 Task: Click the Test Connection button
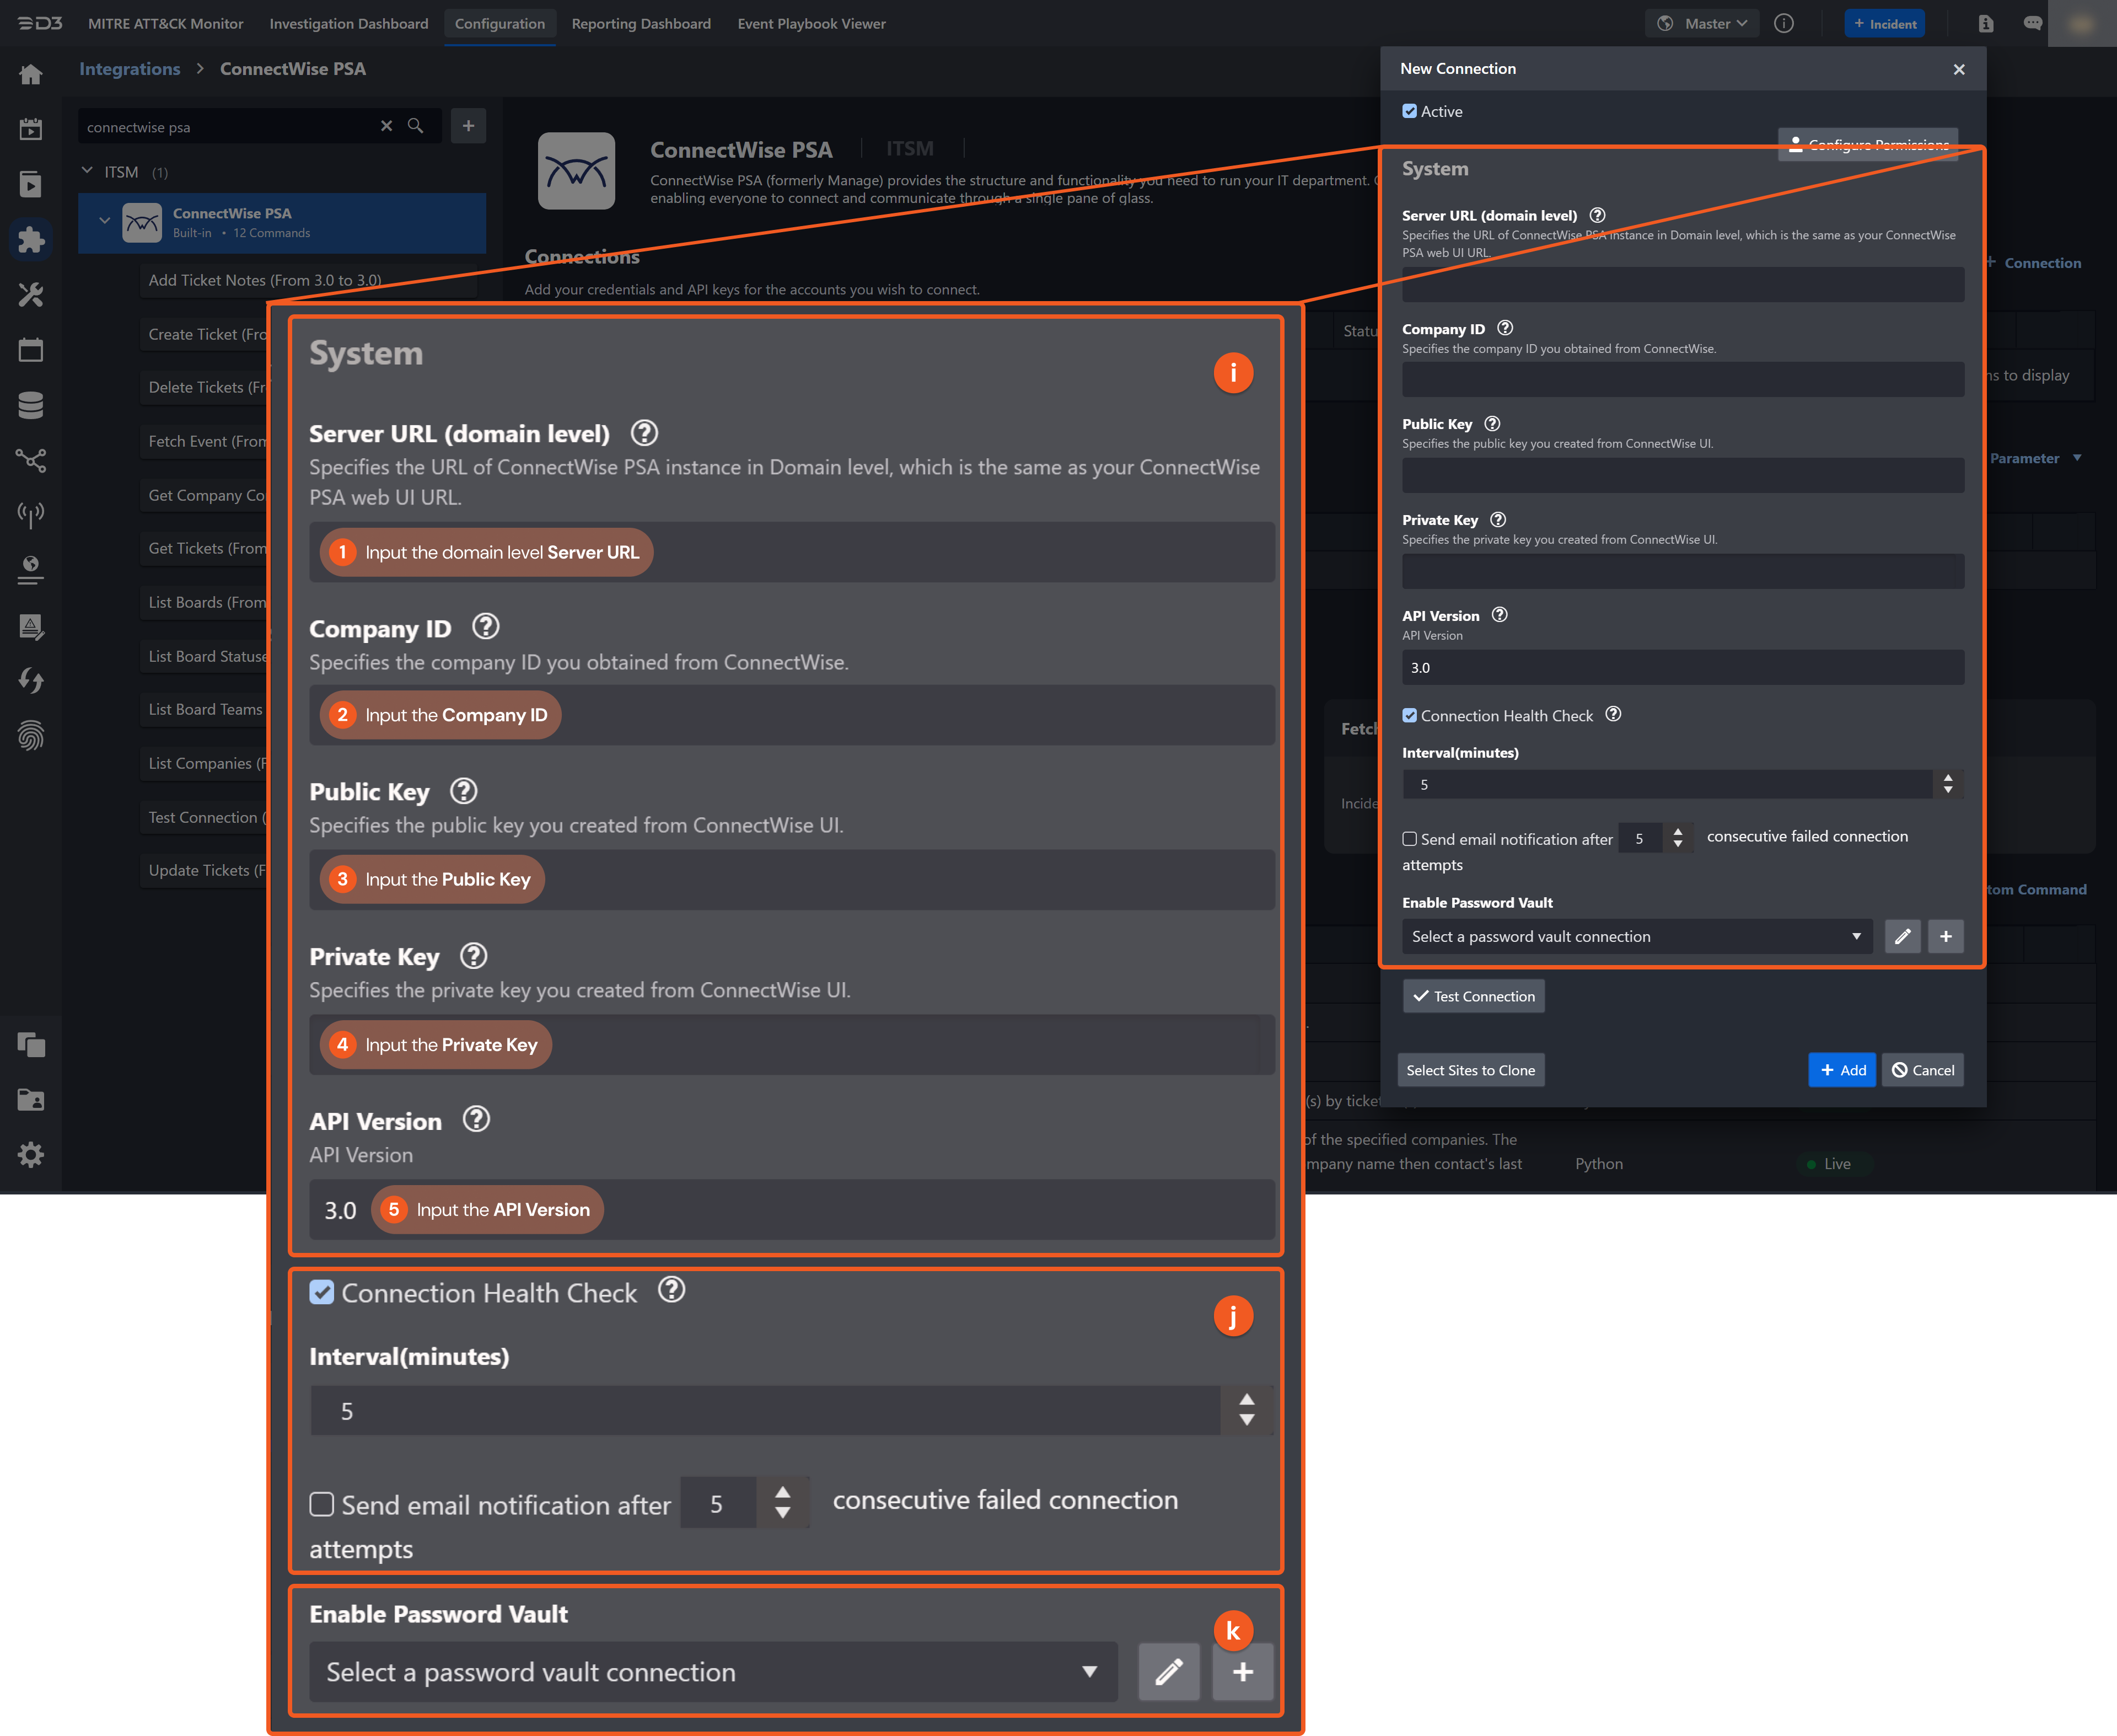1473,996
